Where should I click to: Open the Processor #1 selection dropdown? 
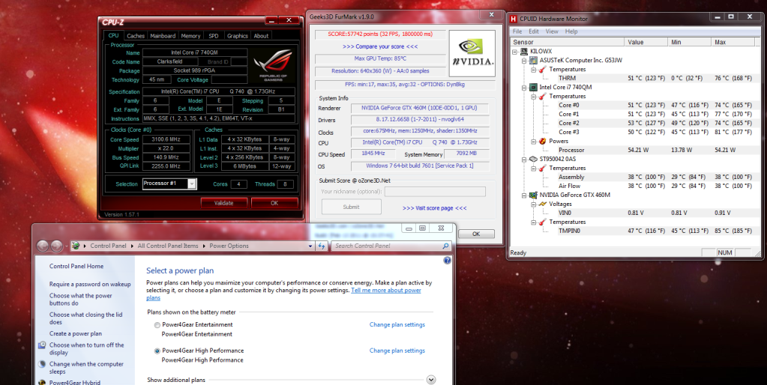tap(192, 184)
